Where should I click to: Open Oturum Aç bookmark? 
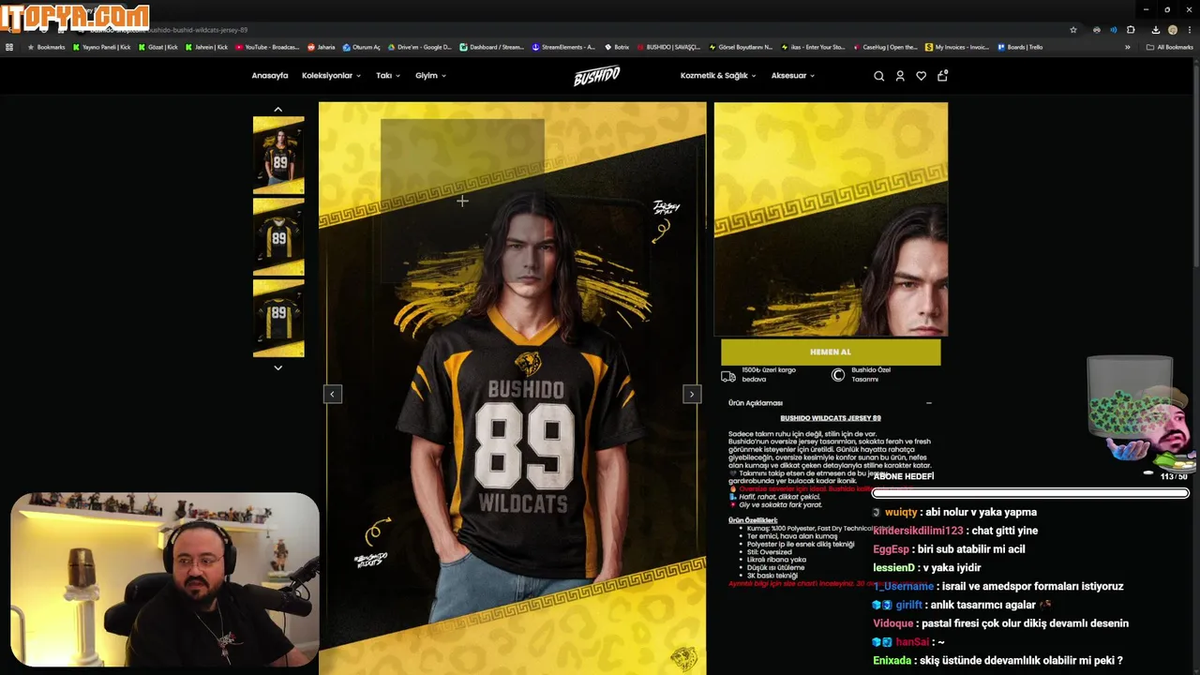click(x=362, y=47)
